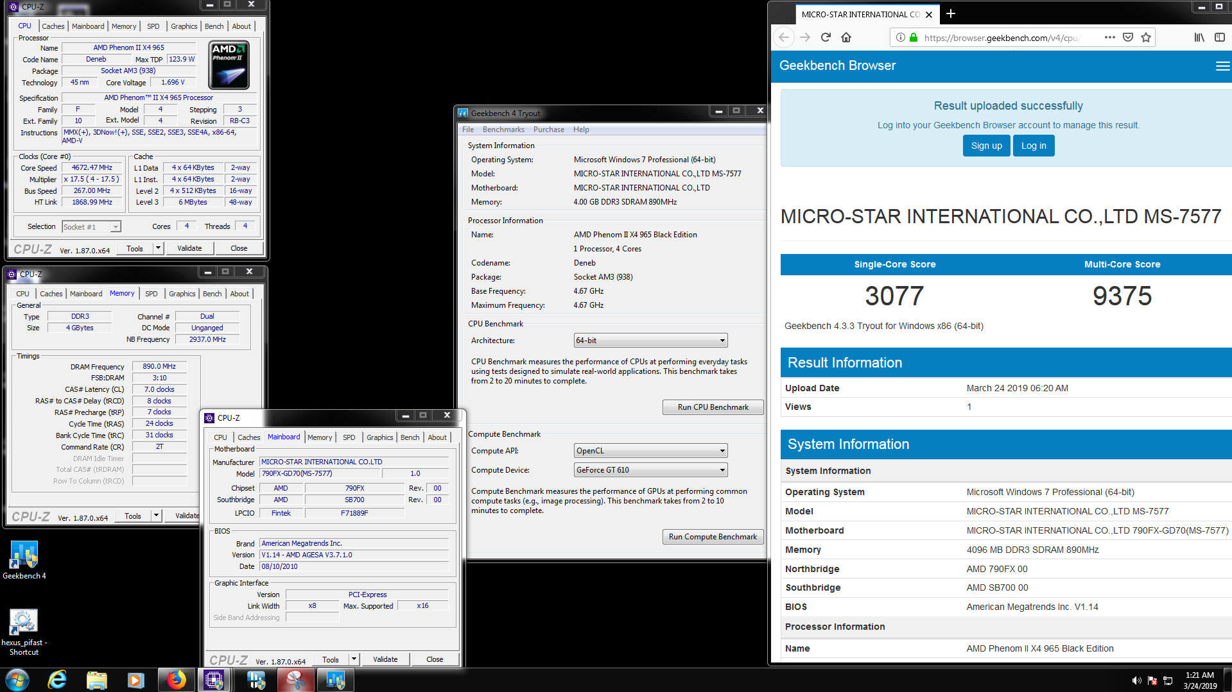This screenshot has height=692, width=1232.
Task: Open hexus_pifast shortcut on desktop
Action: 24,632
